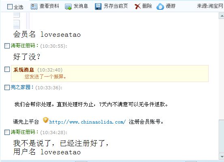This screenshot has height=162, width=224.
Task: Click the scrollbar down arrow
Action: click(x=222, y=156)
